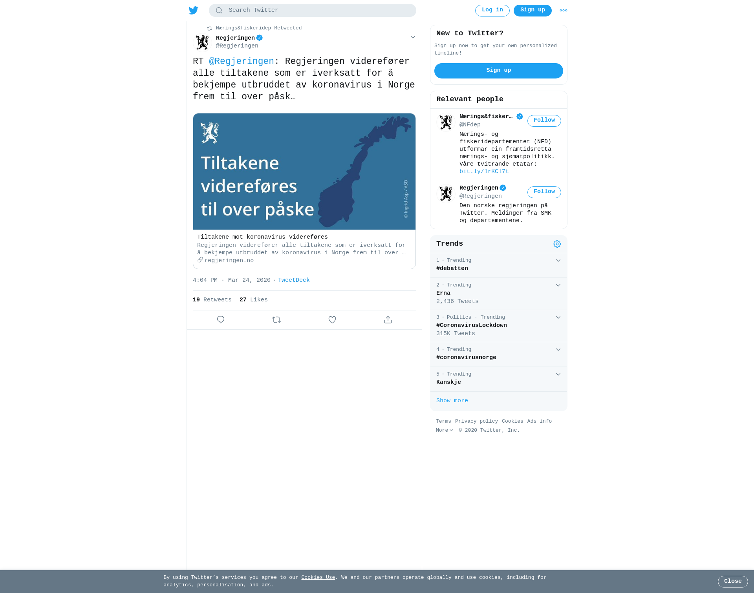Open the Trends settings gear
Screen dimensions: 754x593
click(x=557, y=244)
